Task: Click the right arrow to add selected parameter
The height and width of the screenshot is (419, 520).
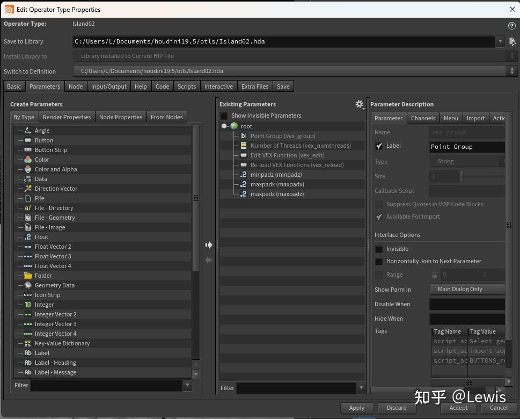Action: coord(208,244)
